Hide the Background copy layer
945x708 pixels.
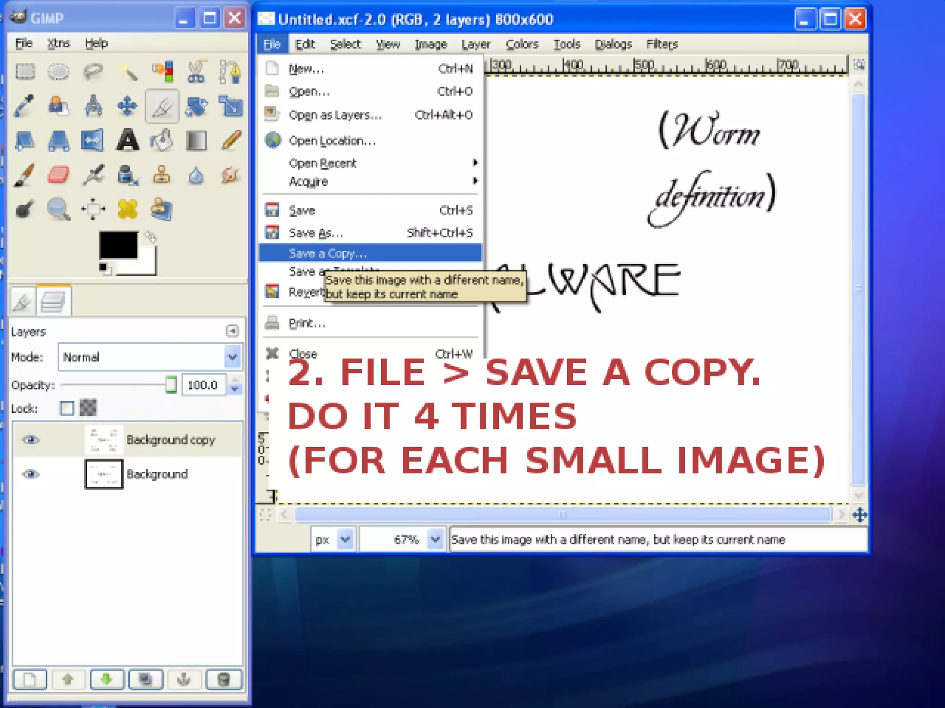(x=31, y=439)
